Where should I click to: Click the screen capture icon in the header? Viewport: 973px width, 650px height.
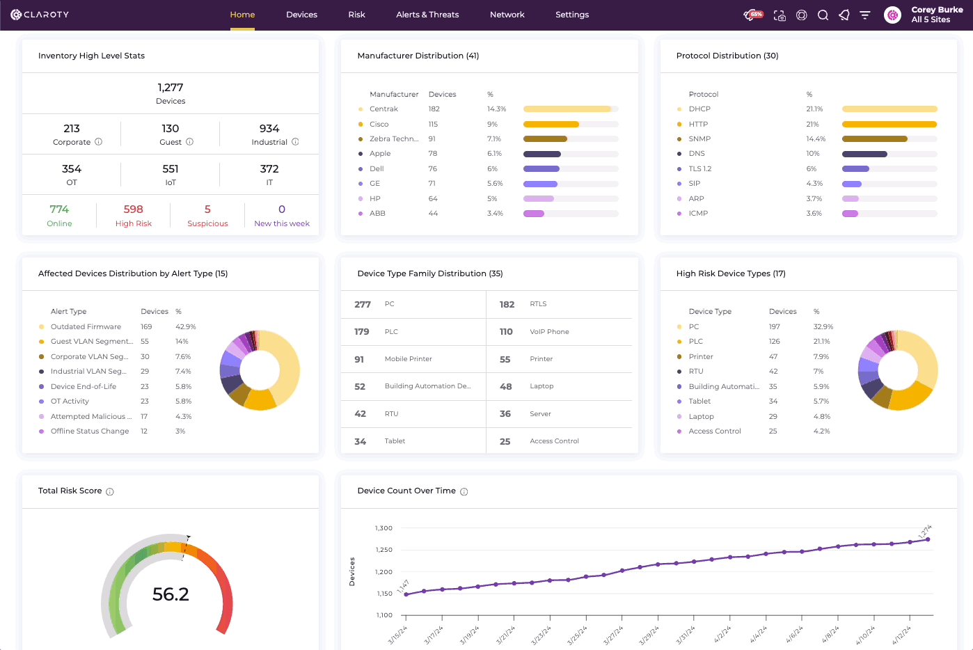[780, 15]
